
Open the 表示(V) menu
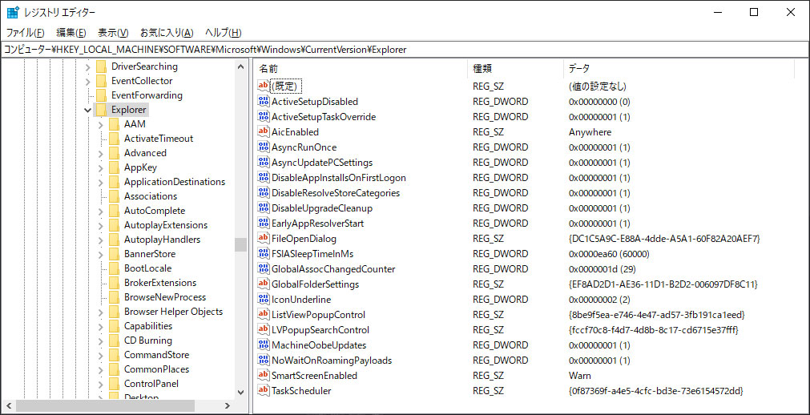(x=113, y=33)
